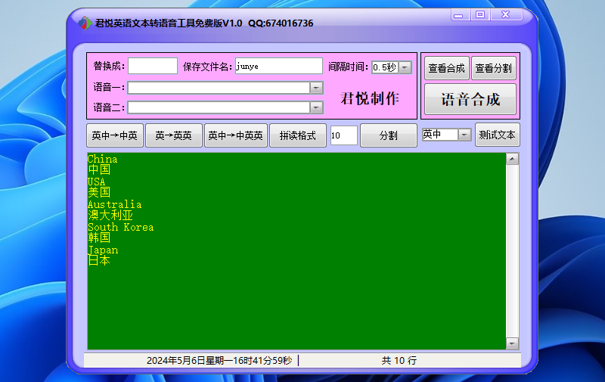Click the line "中国" in text area

pos(99,169)
